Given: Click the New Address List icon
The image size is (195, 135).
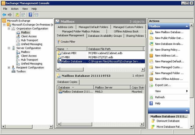Looking at the screenshot, I should tap(151, 56).
